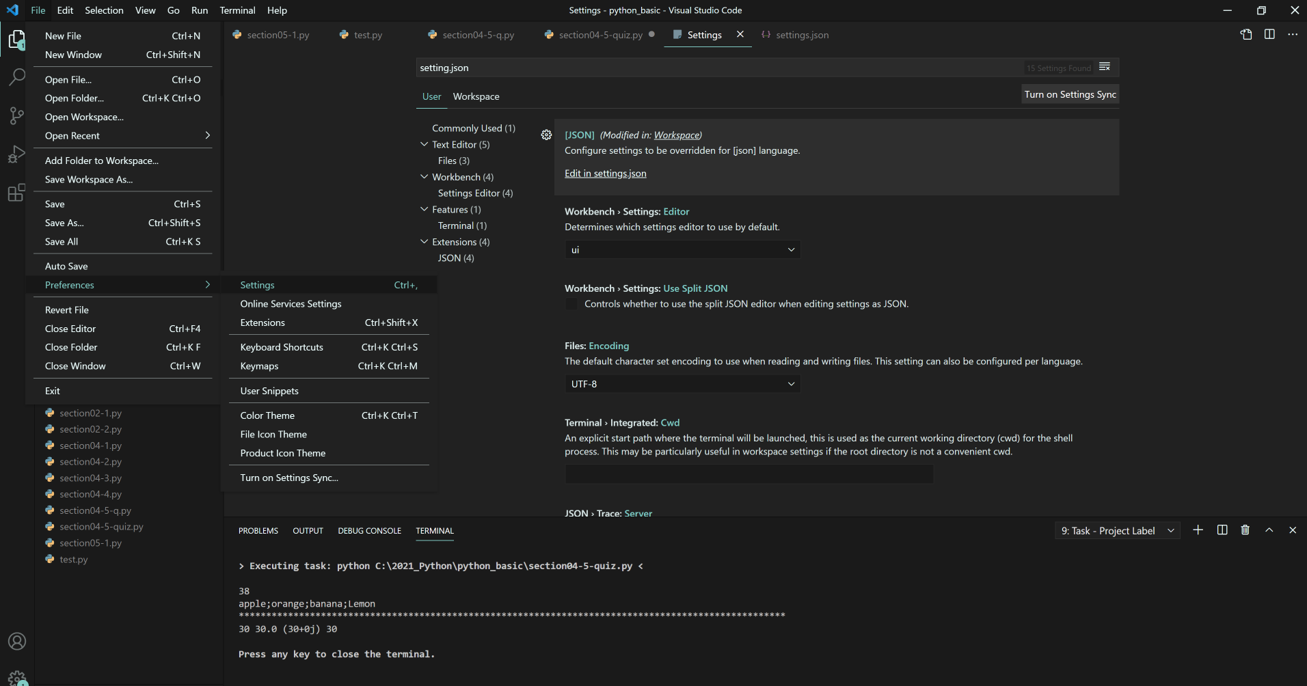Follow the Workspace modified-in link
The width and height of the screenshot is (1307, 686).
[677, 135]
